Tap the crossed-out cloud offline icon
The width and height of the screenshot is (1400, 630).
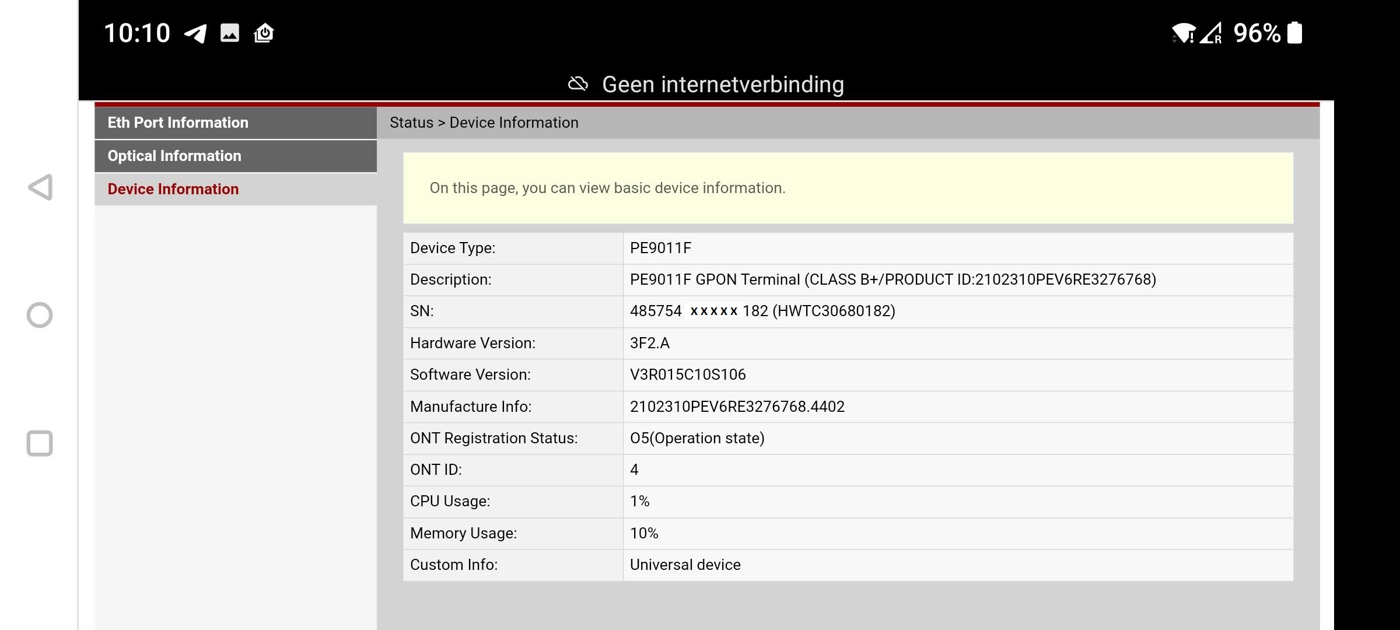[x=577, y=85]
